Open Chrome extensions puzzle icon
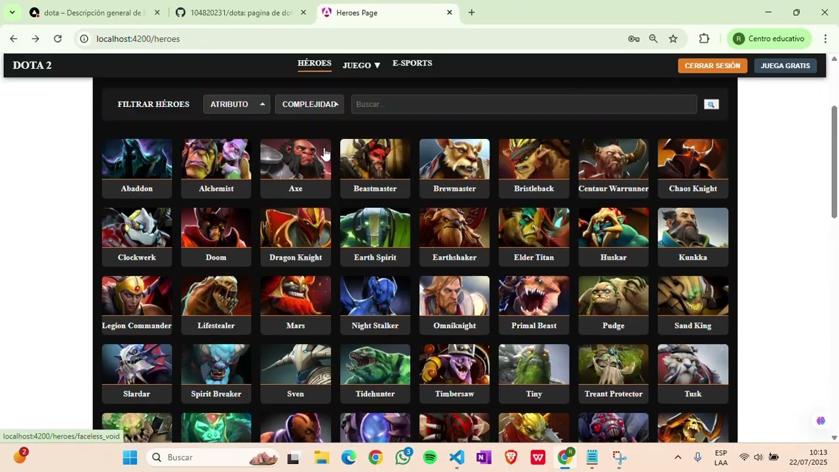This screenshot has width=839, height=472. click(x=704, y=39)
